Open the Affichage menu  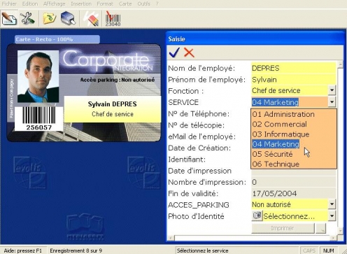[x=54, y=3]
